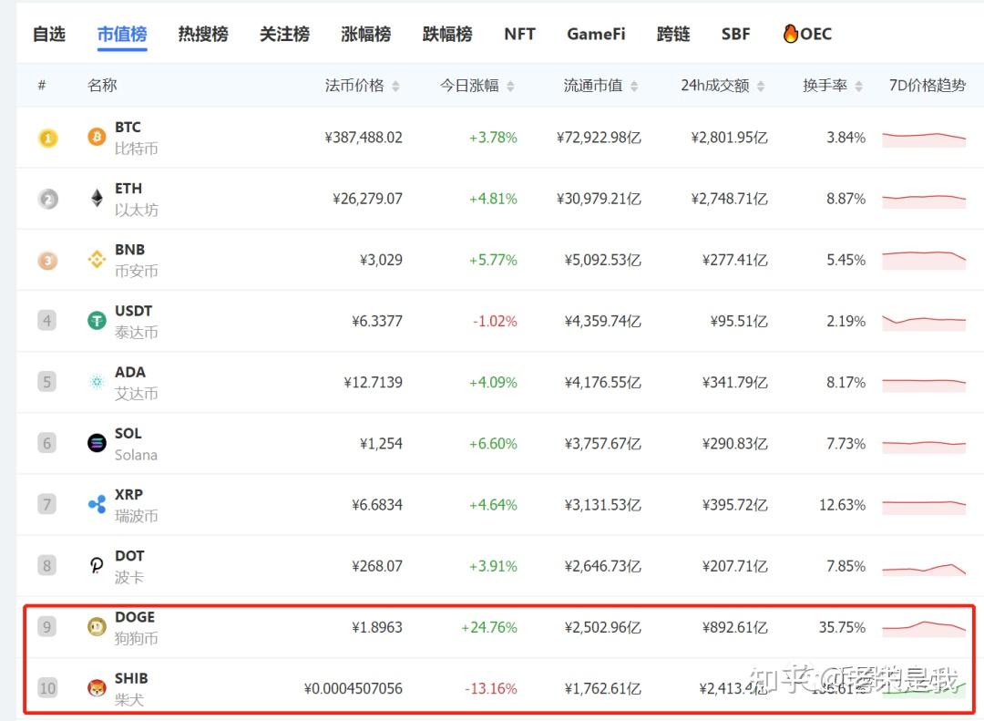Image resolution: width=984 pixels, height=721 pixels.
Task: Click the rank 5 number badge
Action: (47, 382)
